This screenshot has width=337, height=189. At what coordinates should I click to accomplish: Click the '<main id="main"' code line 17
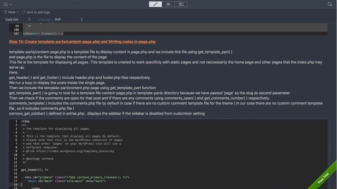pos(67,181)
